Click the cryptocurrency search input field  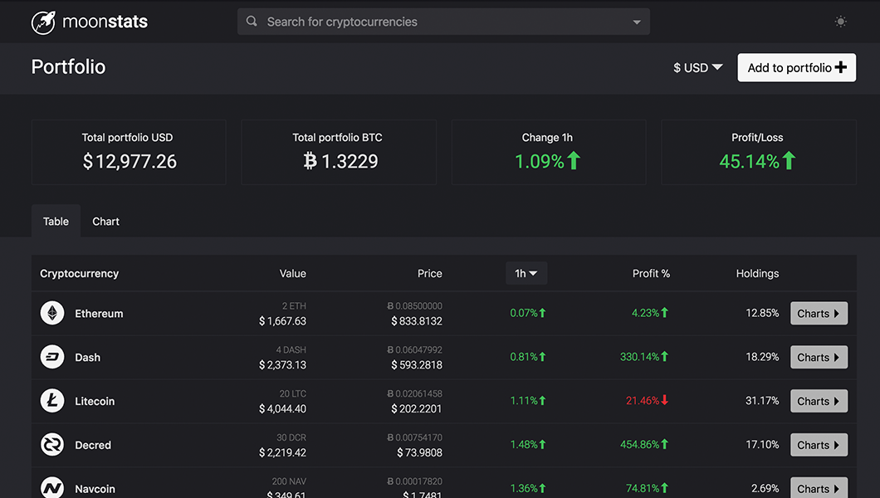(x=415, y=21)
